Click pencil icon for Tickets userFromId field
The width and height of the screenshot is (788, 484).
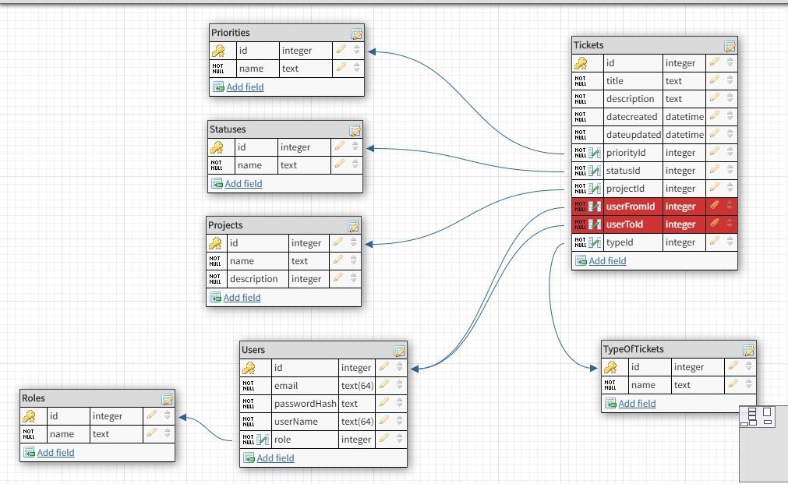tap(715, 206)
